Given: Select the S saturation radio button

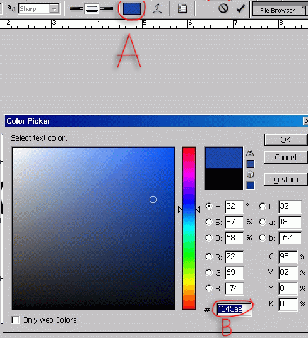Looking at the screenshot, I should point(209,222).
